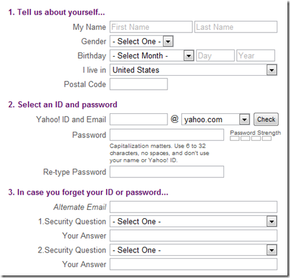Click the First Name input field

151,27
